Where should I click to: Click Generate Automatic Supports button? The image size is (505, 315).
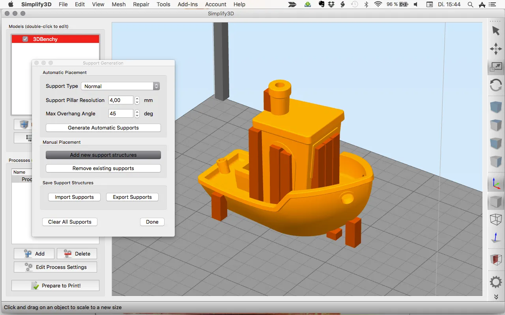tap(103, 128)
